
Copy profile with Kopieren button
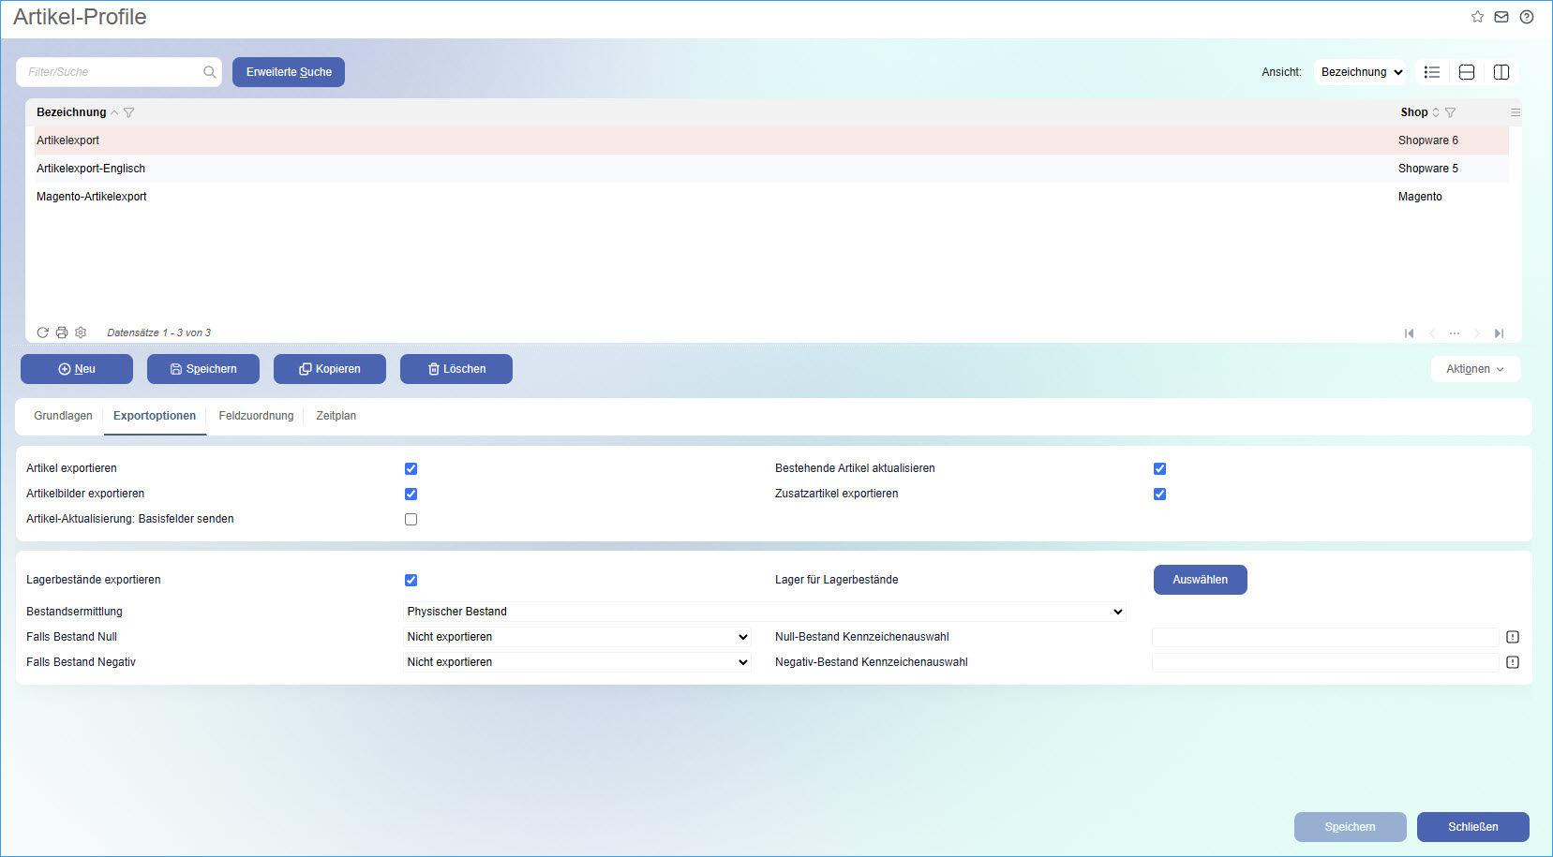pyautogui.click(x=330, y=369)
